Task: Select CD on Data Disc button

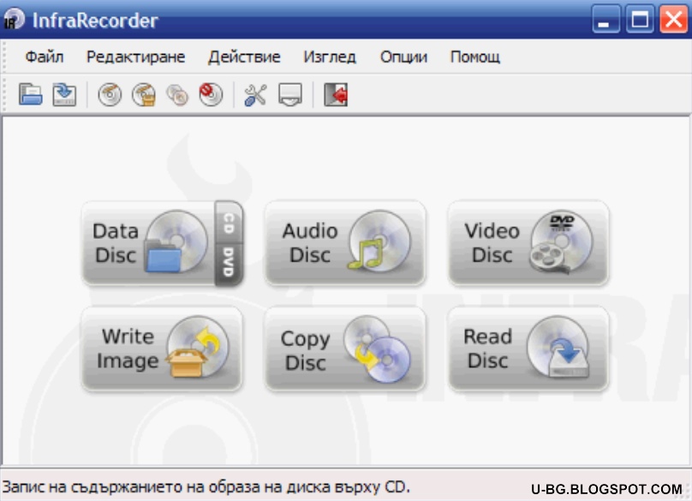Action: pos(229,223)
